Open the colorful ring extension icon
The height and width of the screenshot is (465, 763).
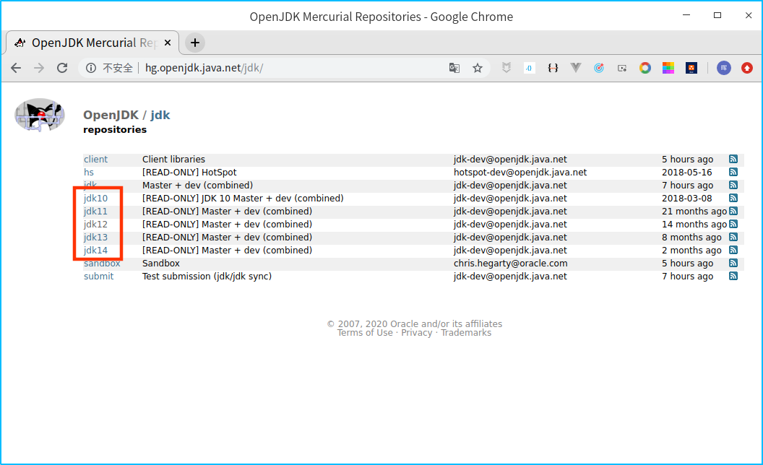[x=645, y=68]
